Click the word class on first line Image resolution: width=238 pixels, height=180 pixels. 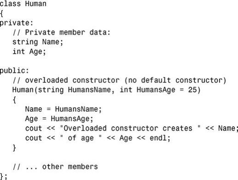[10, 4]
